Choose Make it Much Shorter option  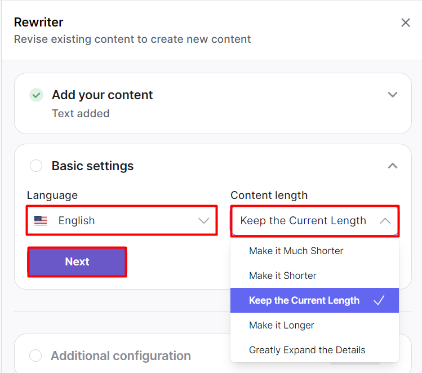(x=296, y=251)
